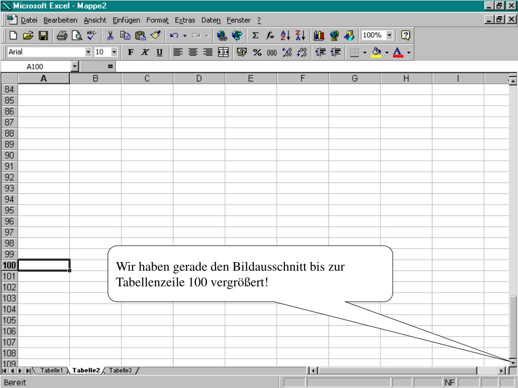Click the Open file folder icon
This screenshot has height=388, width=518.
pos(28,35)
